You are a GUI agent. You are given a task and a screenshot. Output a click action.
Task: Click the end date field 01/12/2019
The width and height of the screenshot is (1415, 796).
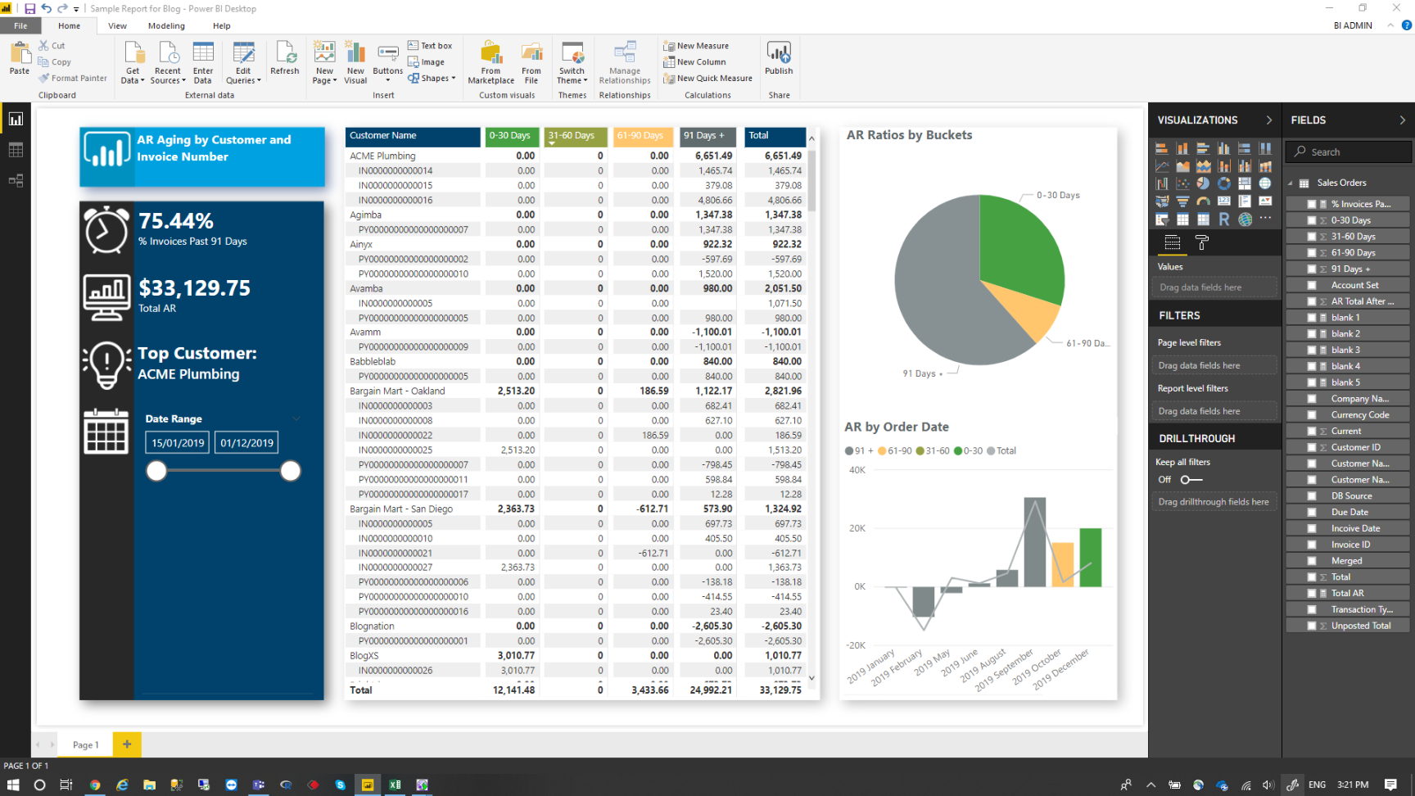(246, 443)
